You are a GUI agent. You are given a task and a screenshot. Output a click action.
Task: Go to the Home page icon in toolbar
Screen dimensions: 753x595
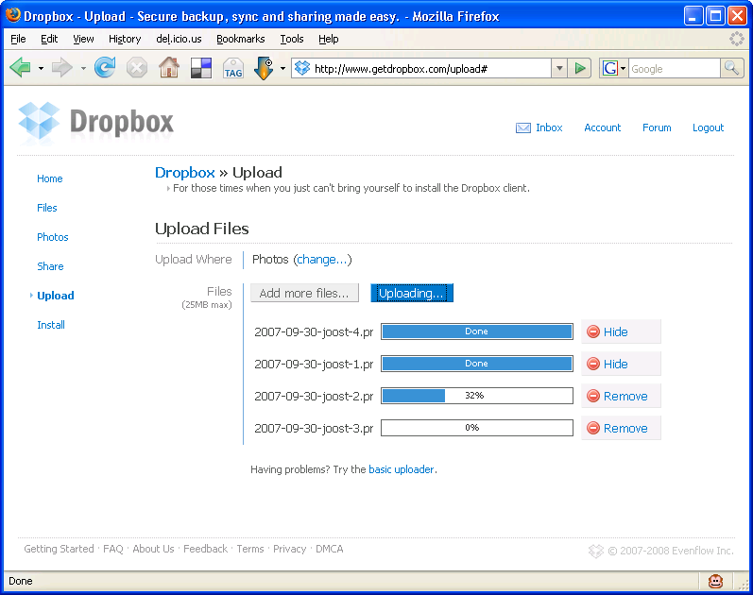169,68
